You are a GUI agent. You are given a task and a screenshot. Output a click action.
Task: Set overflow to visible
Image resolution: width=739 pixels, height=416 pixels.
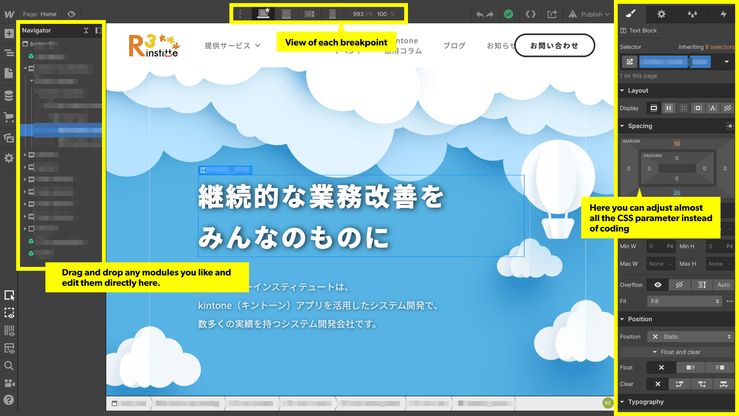(658, 285)
